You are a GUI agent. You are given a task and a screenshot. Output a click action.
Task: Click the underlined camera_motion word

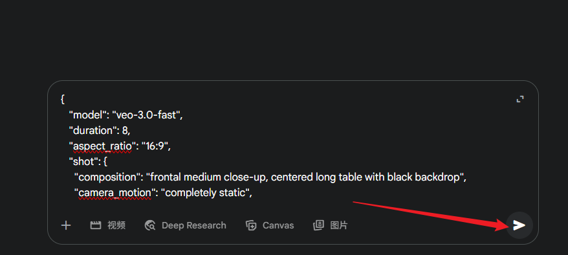(x=115, y=193)
